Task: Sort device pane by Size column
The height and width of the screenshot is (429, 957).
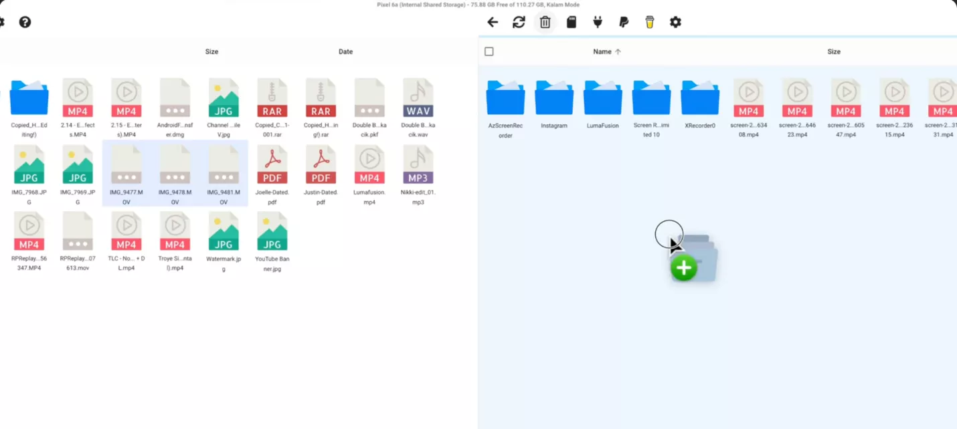Action: pos(834,51)
